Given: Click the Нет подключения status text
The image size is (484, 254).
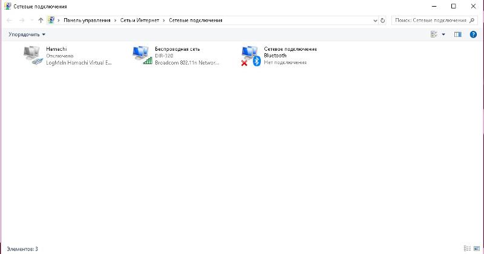Looking at the screenshot, I should [x=285, y=62].
